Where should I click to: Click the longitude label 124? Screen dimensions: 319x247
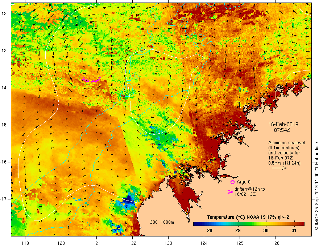tap(204, 243)
